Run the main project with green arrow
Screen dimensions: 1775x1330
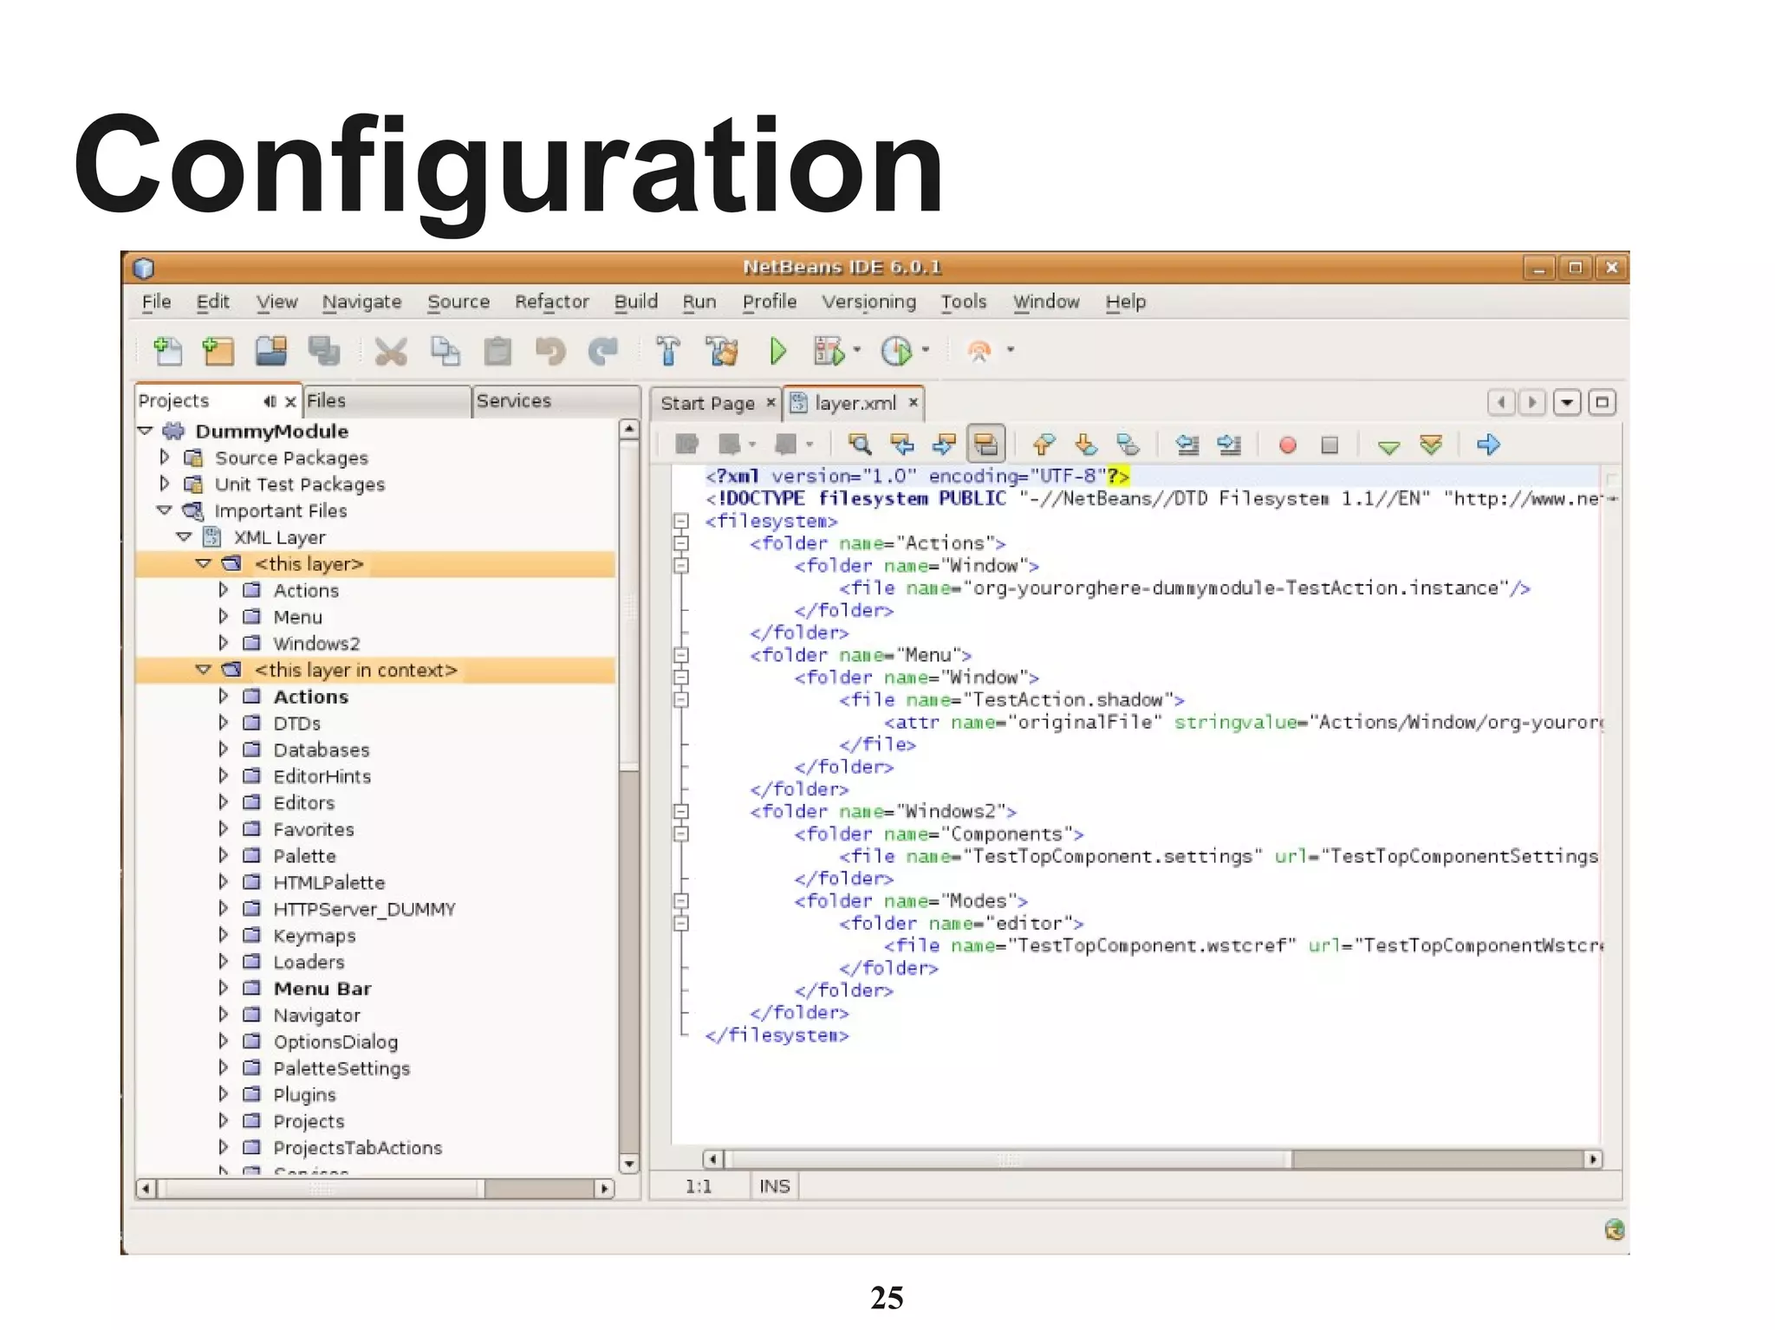coord(777,351)
